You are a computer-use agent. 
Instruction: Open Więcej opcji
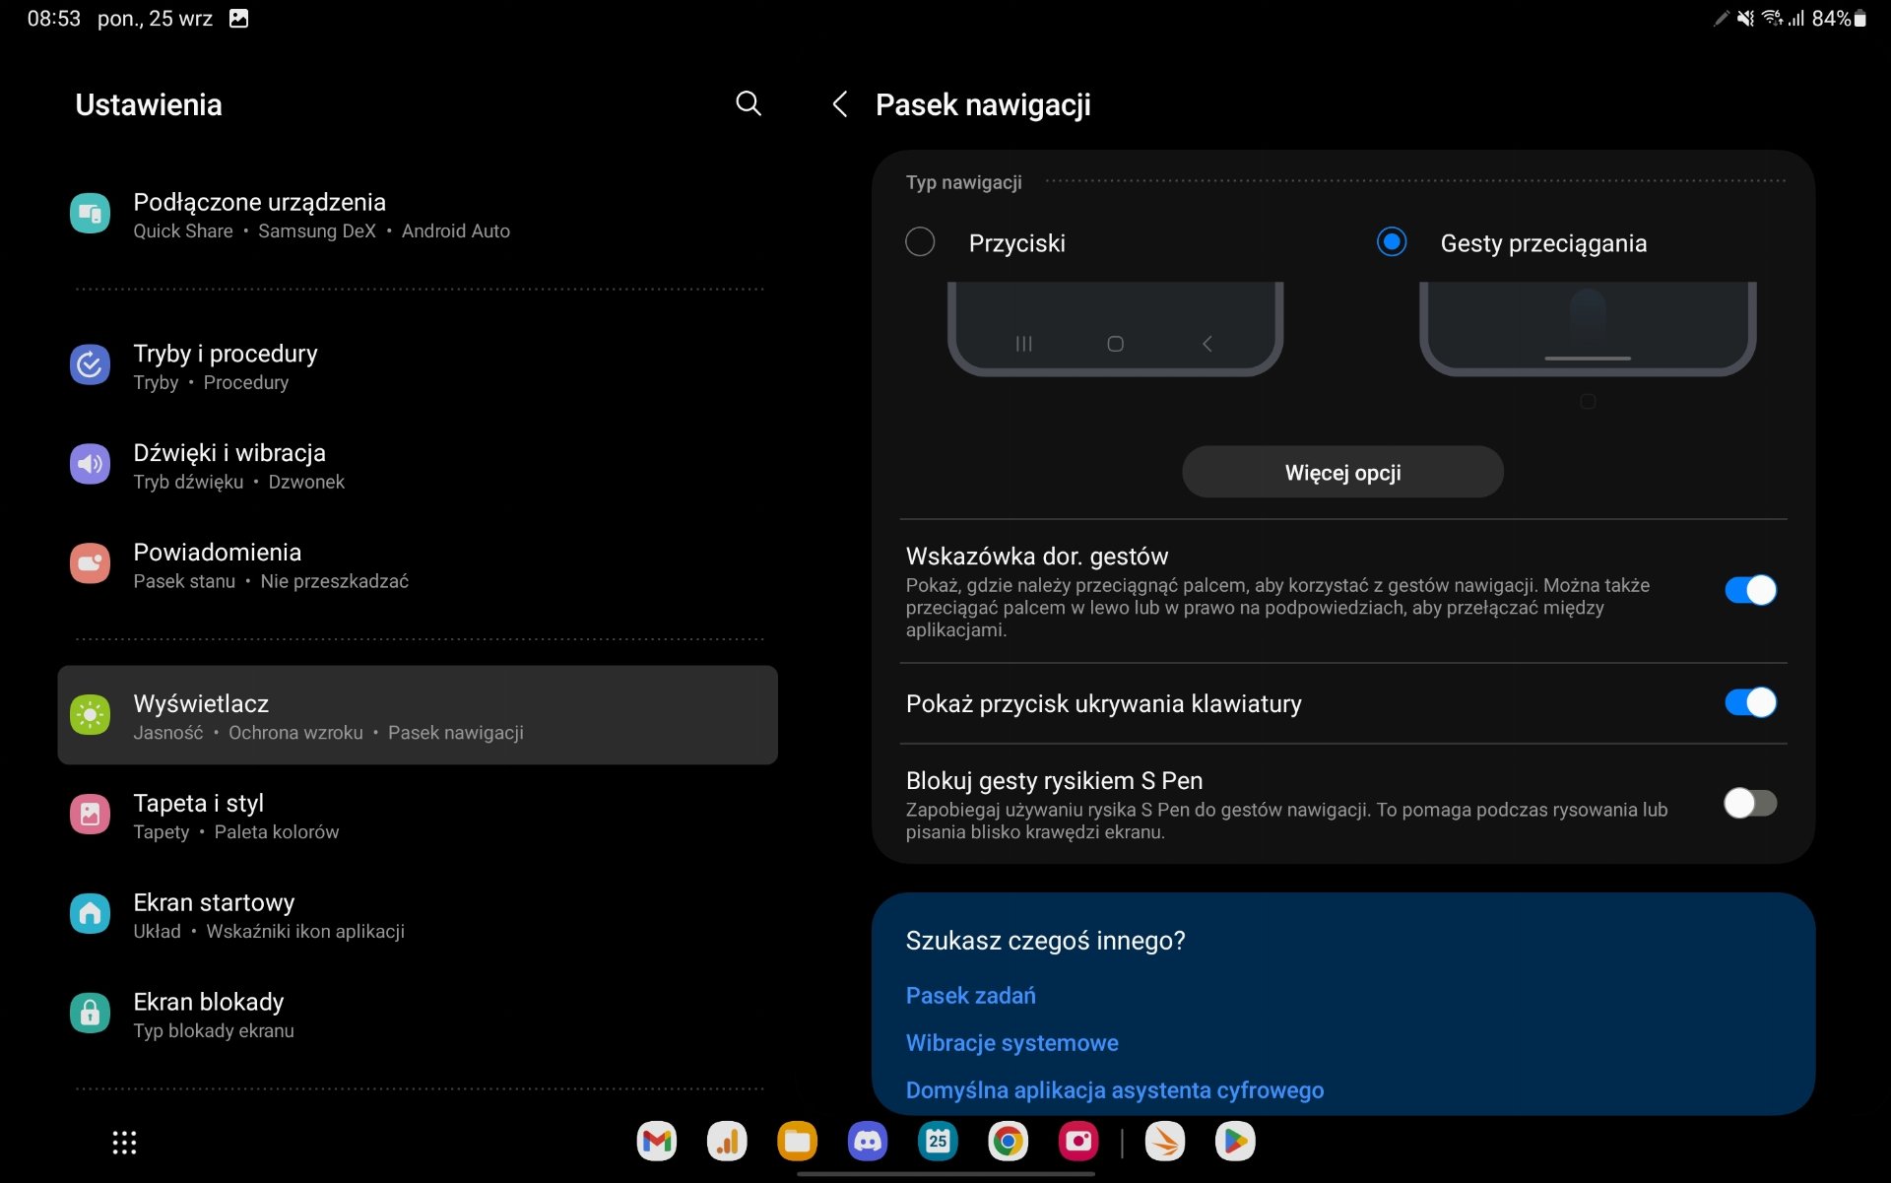coord(1342,472)
